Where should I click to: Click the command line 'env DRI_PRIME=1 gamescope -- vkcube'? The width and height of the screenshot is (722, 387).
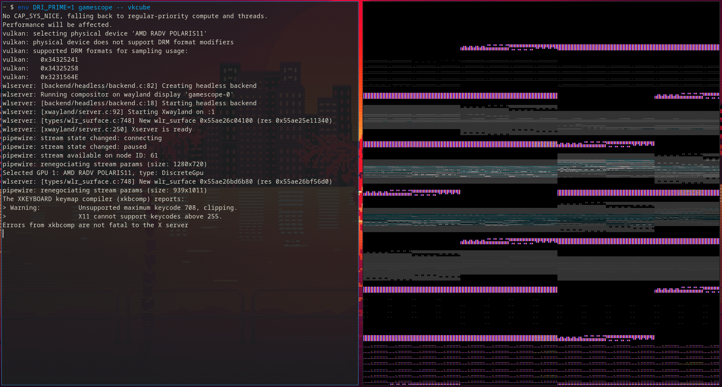(84, 8)
